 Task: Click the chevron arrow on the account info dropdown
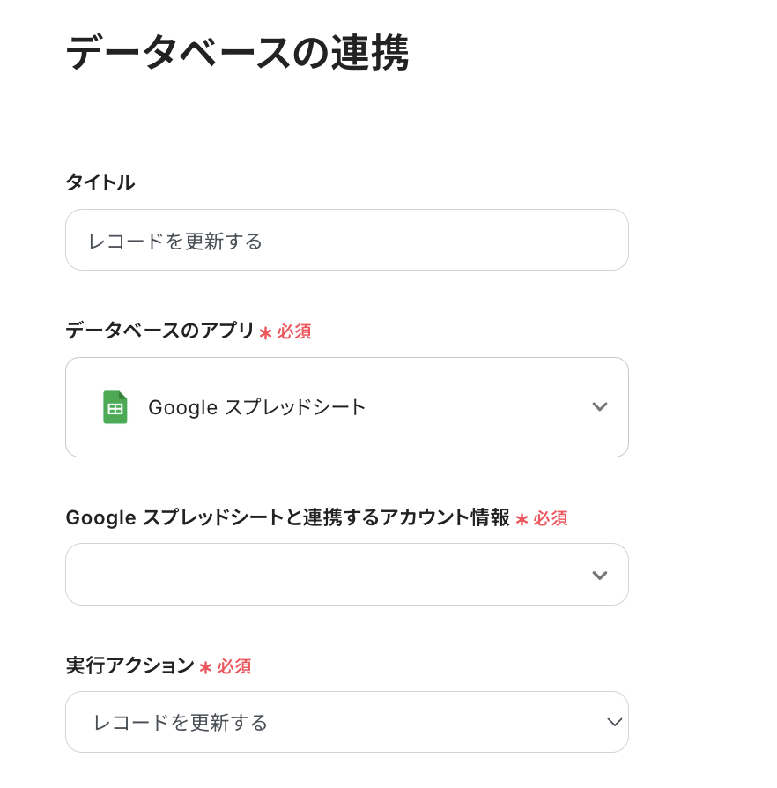click(600, 575)
